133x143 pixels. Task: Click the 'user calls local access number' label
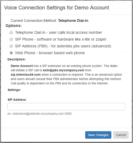coord(76,32)
